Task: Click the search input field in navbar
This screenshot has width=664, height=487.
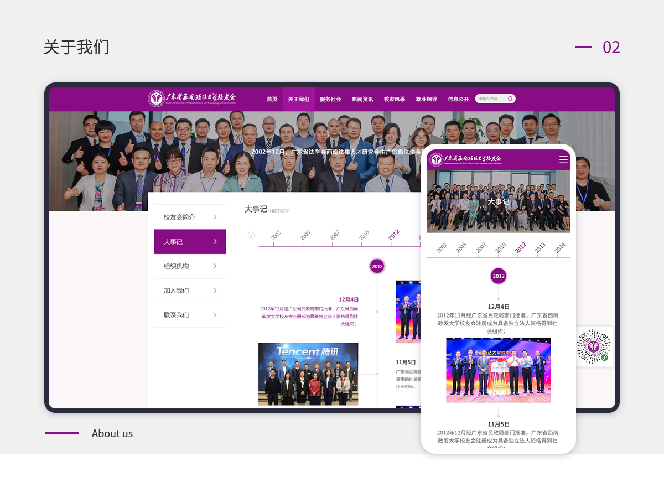Action: click(490, 99)
